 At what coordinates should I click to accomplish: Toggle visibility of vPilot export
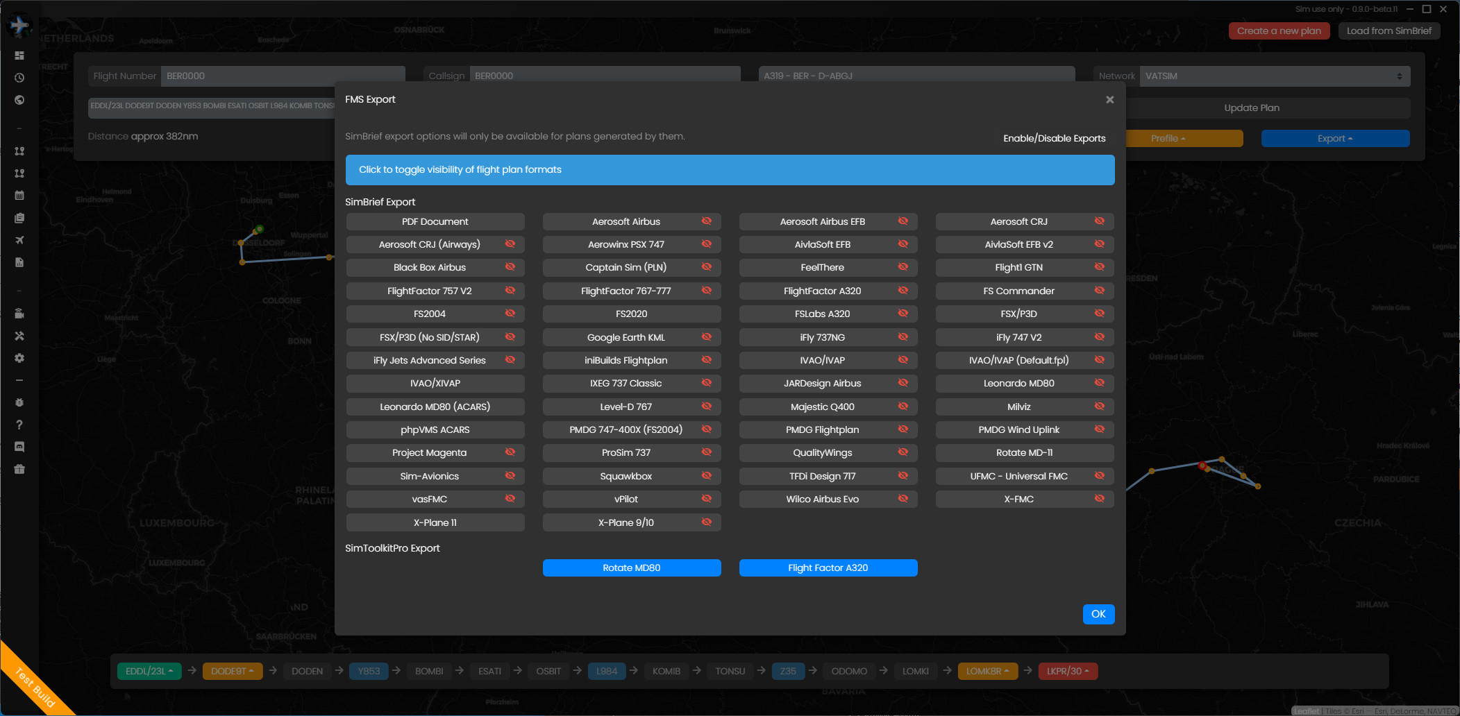[x=707, y=499]
